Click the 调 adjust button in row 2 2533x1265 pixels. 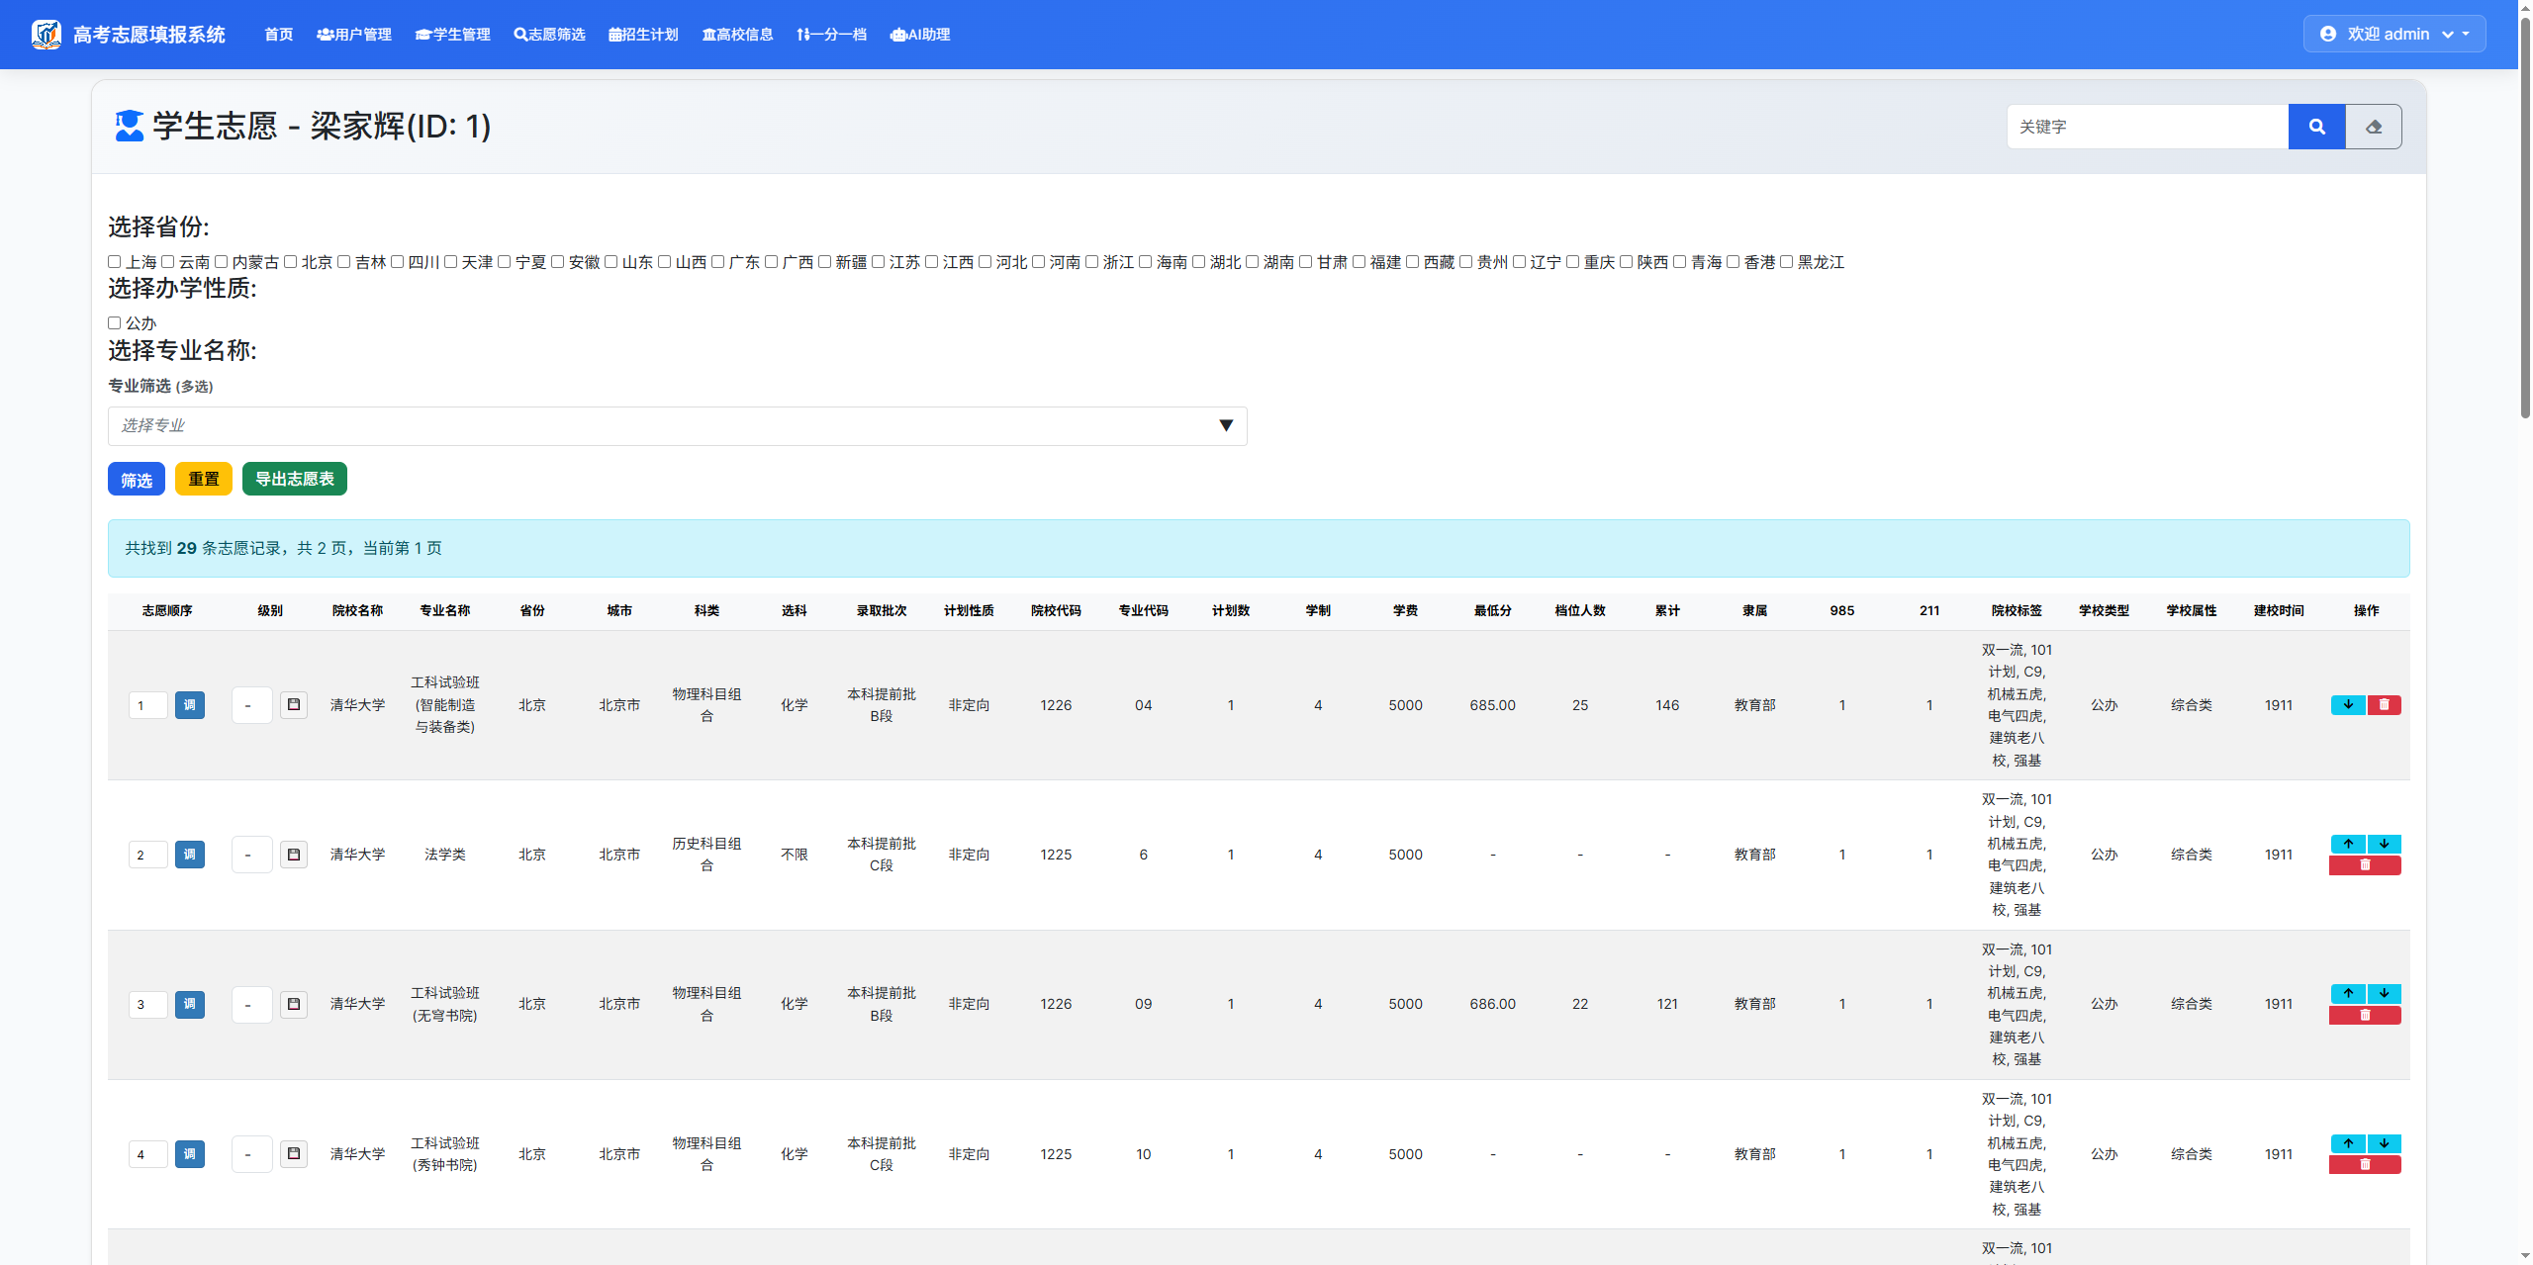click(189, 854)
